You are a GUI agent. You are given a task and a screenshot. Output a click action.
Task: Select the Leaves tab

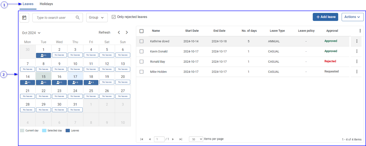click(28, 4)
